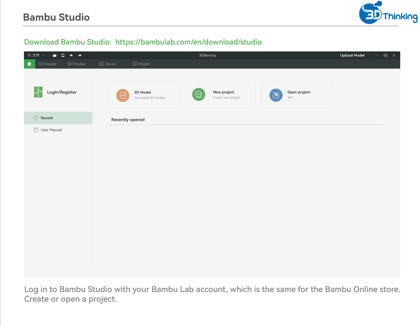
Task: Click the open folder icon in title bar
Action: (x=54, y=56)
